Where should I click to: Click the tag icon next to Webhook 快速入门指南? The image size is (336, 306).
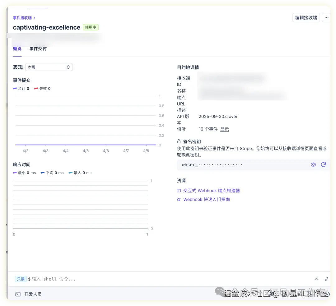[179, 199]
